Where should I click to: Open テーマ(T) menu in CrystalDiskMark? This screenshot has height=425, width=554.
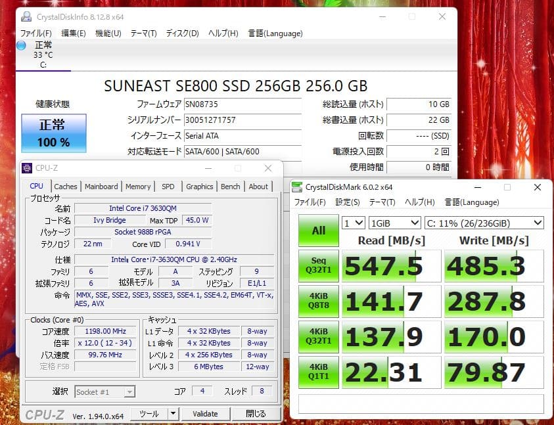click(382, 202)
